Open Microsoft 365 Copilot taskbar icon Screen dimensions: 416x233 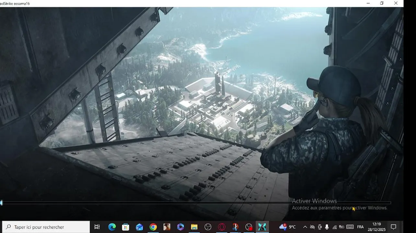point(180,227)
